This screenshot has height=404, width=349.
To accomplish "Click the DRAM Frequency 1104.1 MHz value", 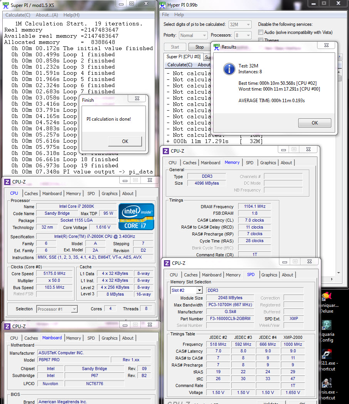I will tap(254, 206).
